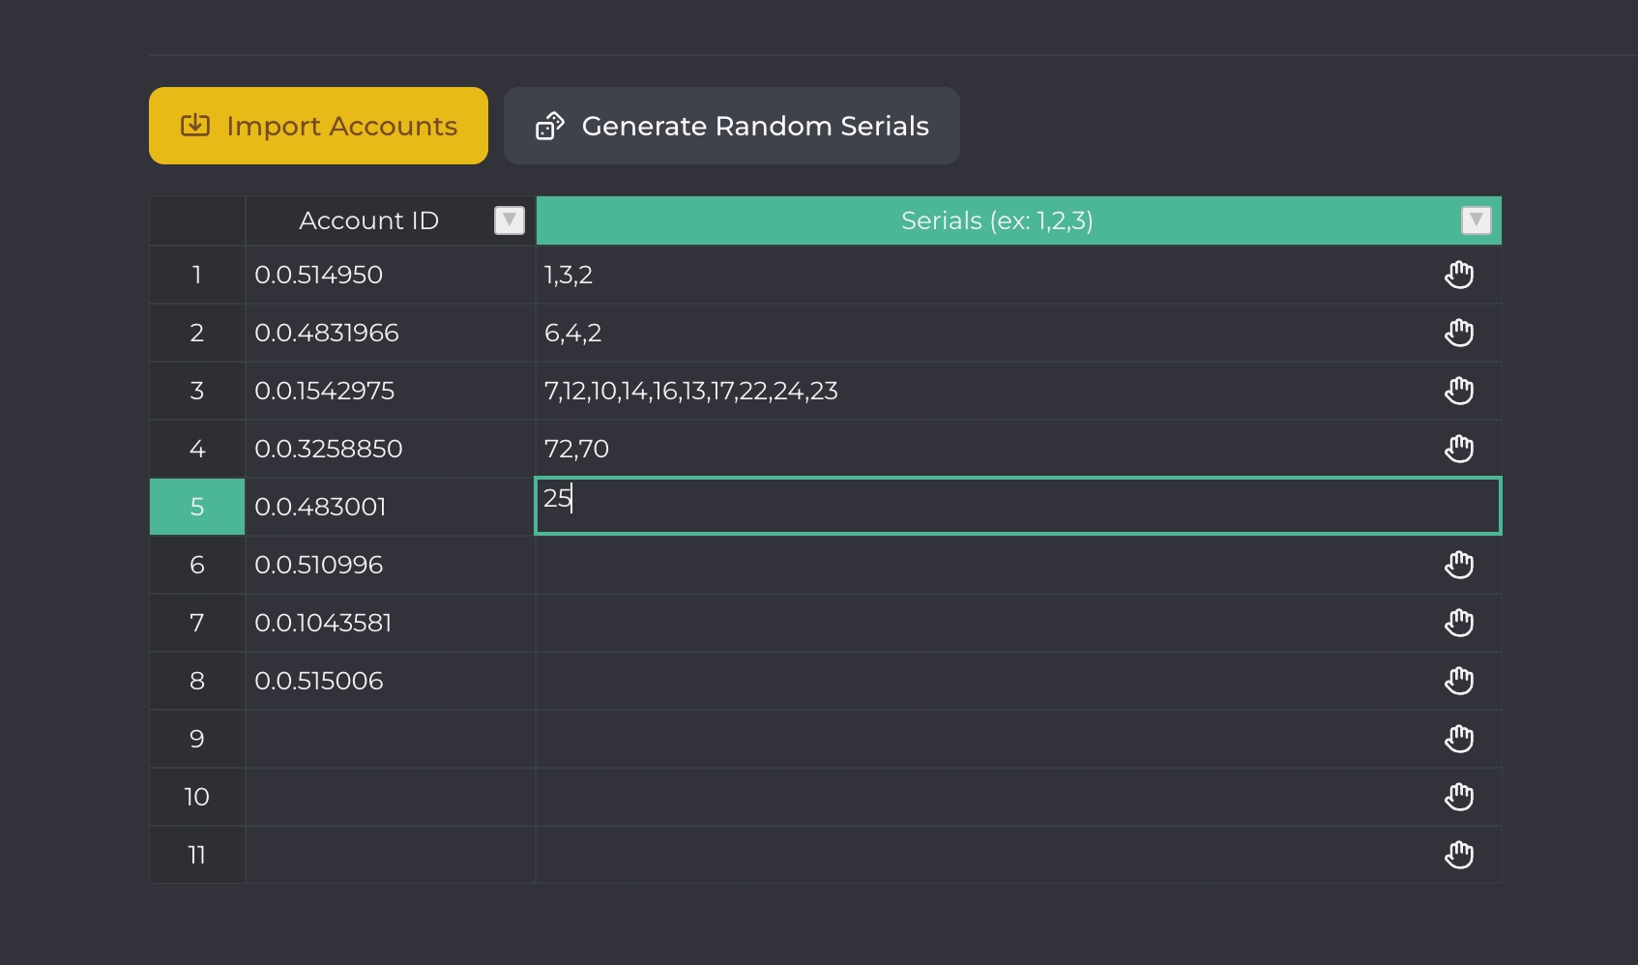Select row number 5 header
Screen dimensions: 1638x965
coord(197,507)
